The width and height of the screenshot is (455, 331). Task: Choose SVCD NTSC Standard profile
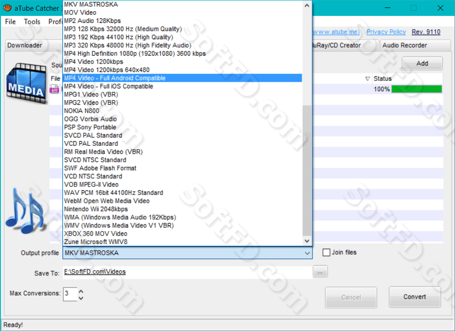(183, 160)
